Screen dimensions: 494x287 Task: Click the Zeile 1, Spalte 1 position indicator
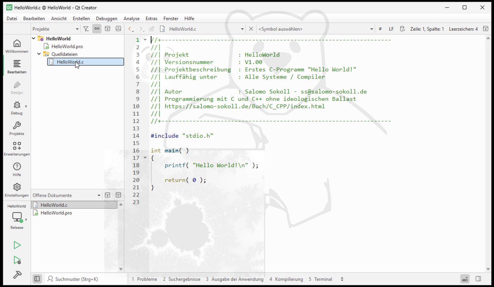pyautogui.click(x=427, y=29)
